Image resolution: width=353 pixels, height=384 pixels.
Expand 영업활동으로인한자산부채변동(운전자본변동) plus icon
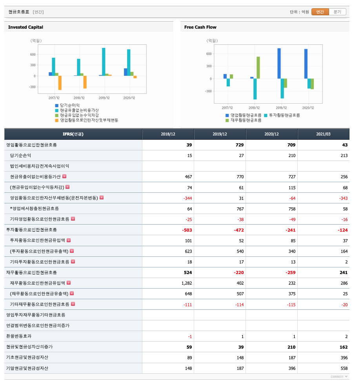pyautogui.click(x=102, y=197)
